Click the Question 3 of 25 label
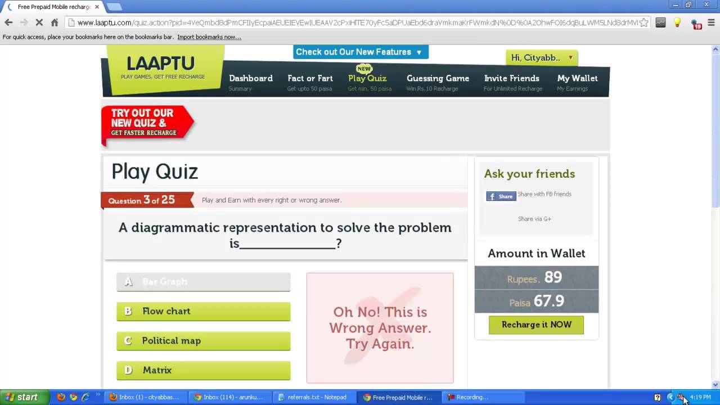This screenshot has width=720, height=405. click(x=142, y=200)
